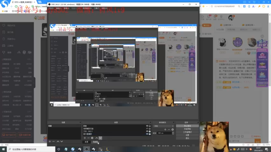Toggle lock for 文本 (GDI+) source
The width and height of the screenshot is (271, 152).
[150, 131]
